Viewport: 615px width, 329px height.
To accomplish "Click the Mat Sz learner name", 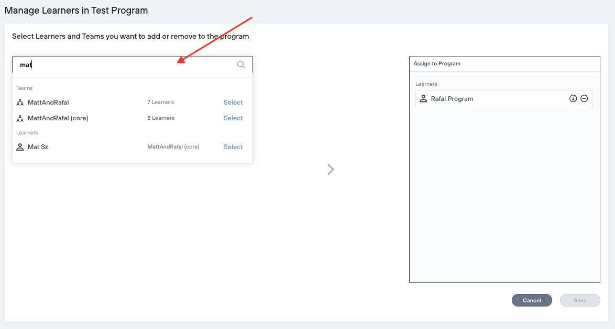I will point(38,147).
